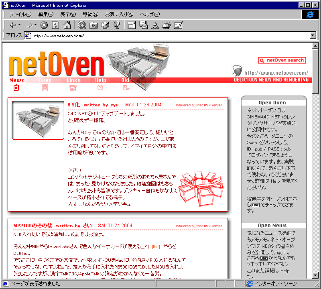Click the date Sat. 01.24.2004

click(x=115, y=226)
